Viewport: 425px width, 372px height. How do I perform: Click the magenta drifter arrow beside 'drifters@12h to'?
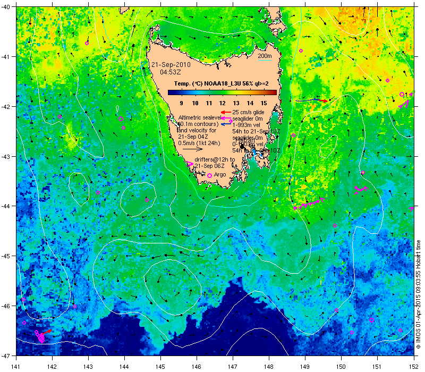190,164
